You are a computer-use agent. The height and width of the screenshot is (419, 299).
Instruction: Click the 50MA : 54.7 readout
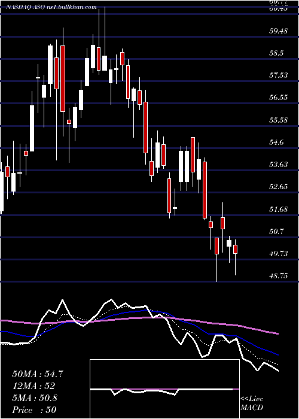(38, 374)
